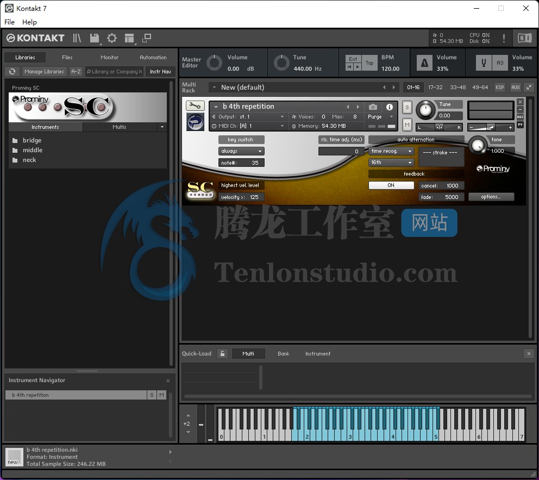This screenshot has height=480, width=539.
Task: Toggle M button in Instrument Navigator row
Action: pyautogui.click(x=161, y=395)
